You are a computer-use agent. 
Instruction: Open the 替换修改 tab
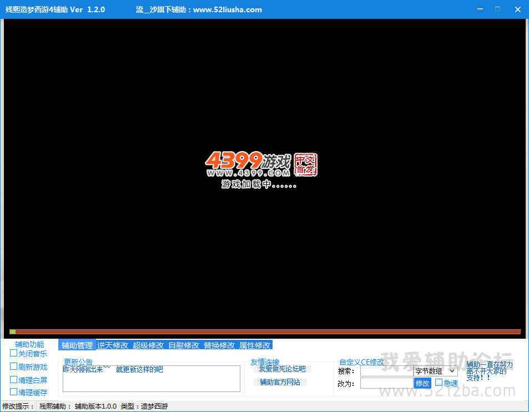point(219,345)
